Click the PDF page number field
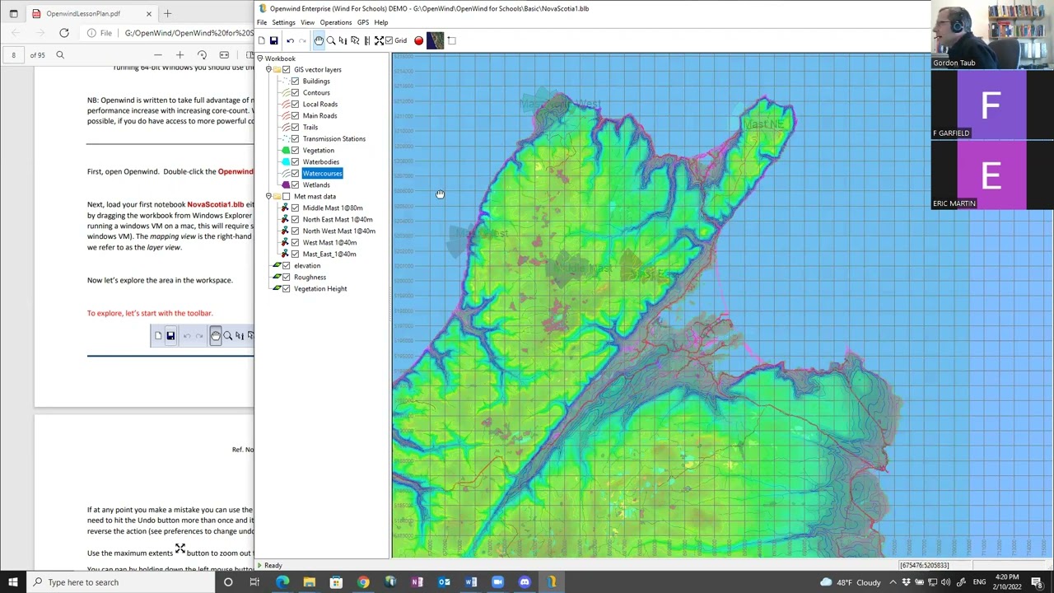1054x593 pixels. pos(13,55)
